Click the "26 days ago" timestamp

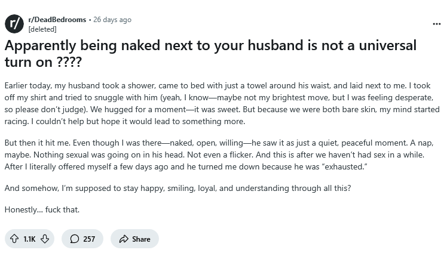(112, 20)
